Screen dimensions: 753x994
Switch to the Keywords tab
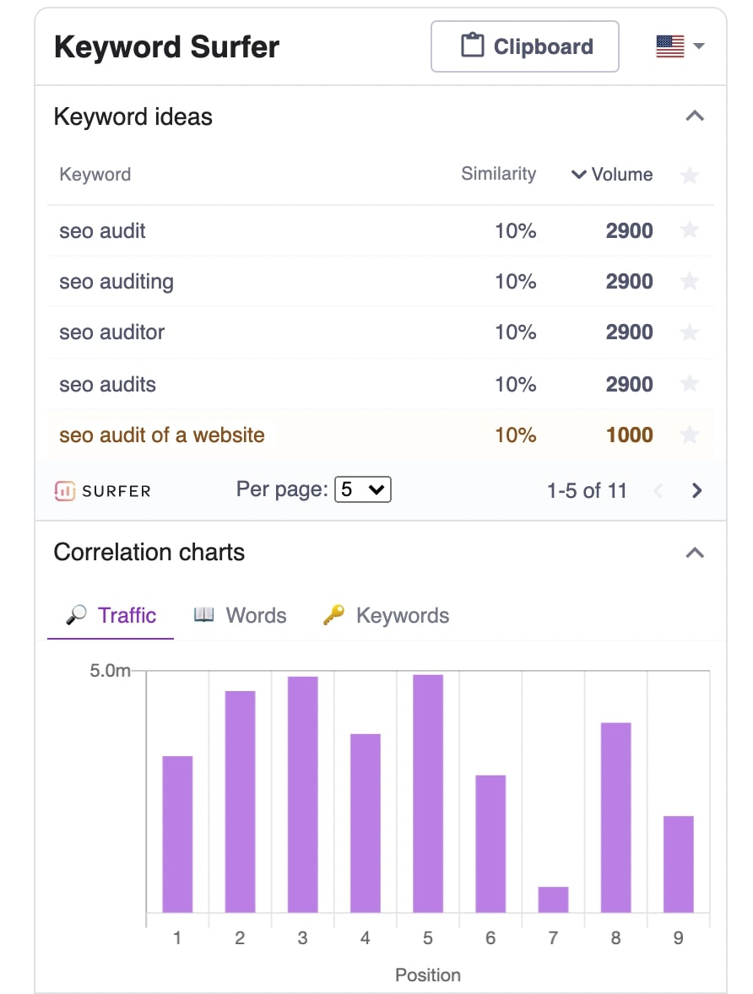(387, 615)
